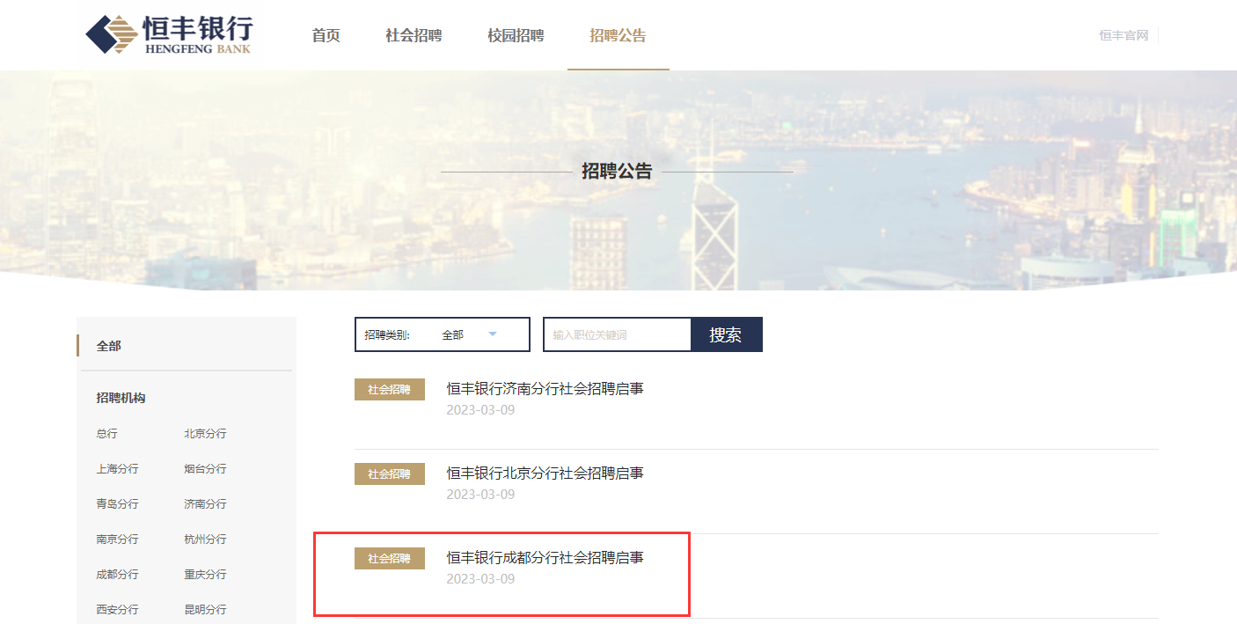1237x624 pixels.
Task: Open the 校园招聘 navigation tab
Action: pos(516,36)
